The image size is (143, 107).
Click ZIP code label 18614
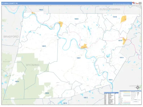coord(17,81)
